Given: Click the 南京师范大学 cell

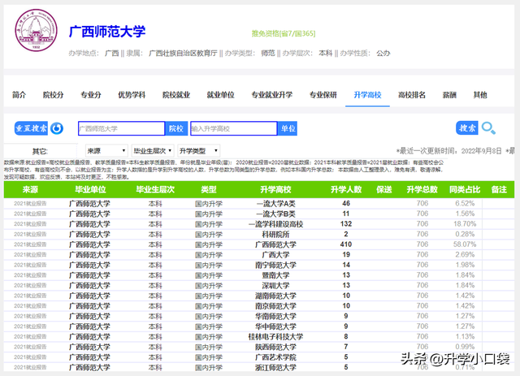Looking at the screenshot, I should pos(275,306).
